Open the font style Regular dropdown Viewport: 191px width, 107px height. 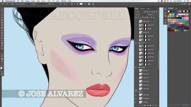click(39, 4)
